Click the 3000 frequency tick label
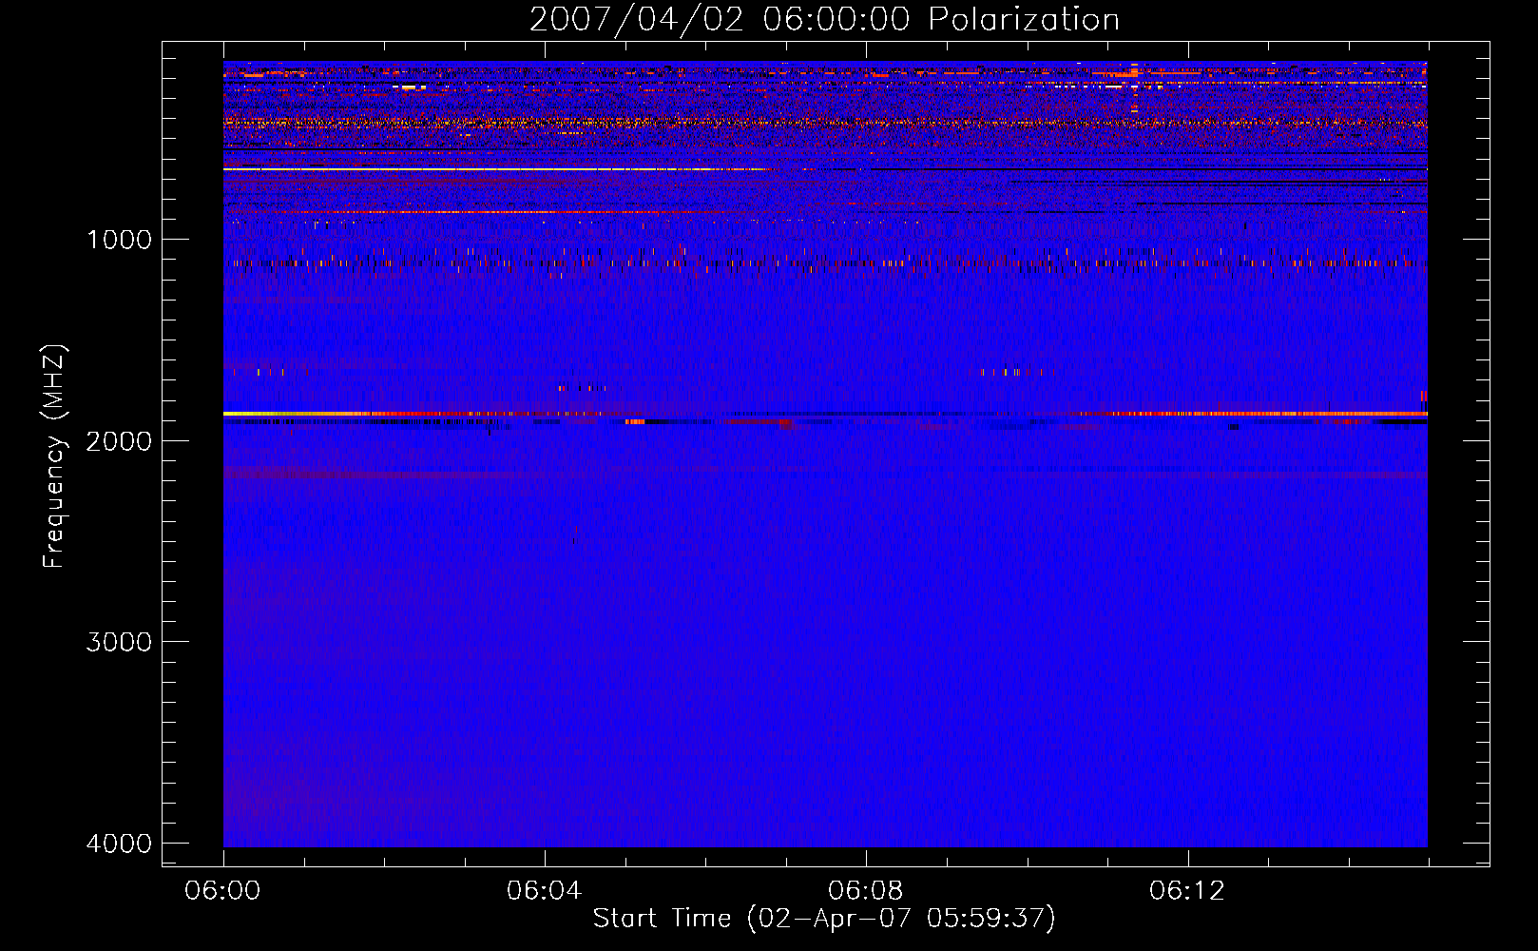Image resolution: width=1538 pixels, height=951 pixels. 119,642
